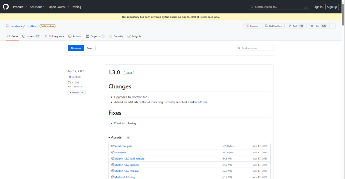The image size is (345, 179).
Task: Download Multrin-1.3.0-ia32-win.zip
Action: tap(129, 159)
